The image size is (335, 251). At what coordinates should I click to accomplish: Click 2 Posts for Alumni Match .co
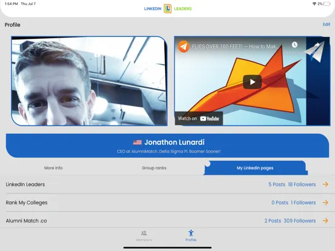pyautogui.click(x=272, y=221)
